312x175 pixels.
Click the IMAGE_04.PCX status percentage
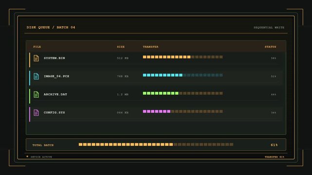coord(274,76)
